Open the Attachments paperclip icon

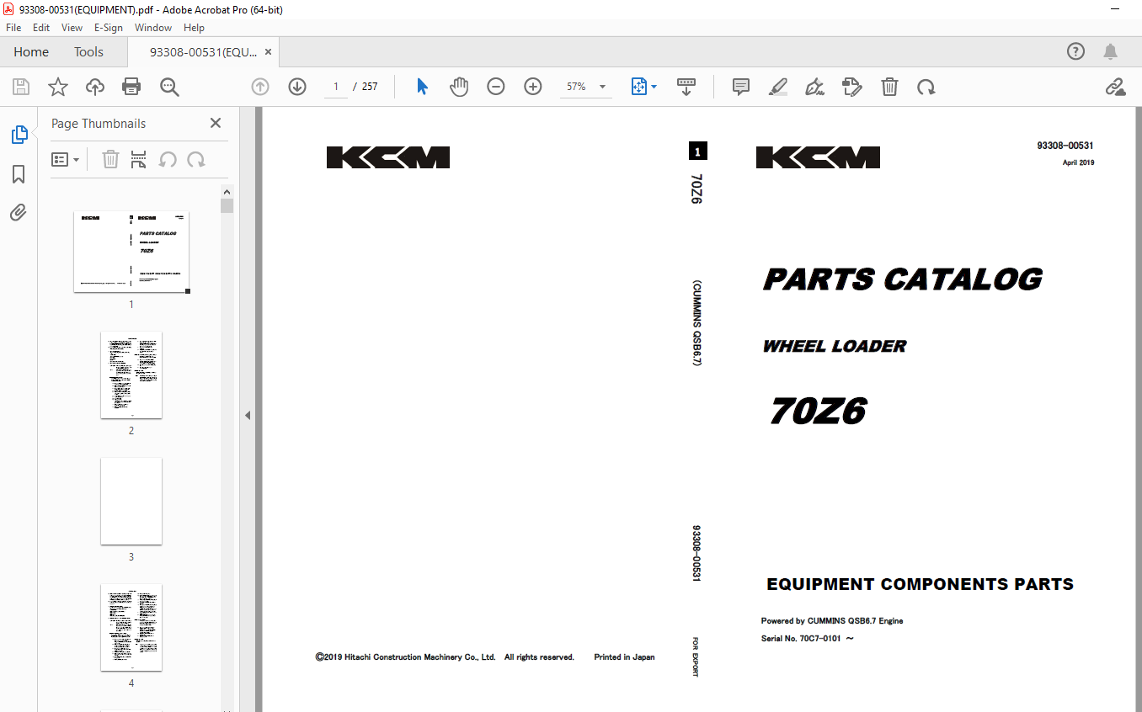19,212
